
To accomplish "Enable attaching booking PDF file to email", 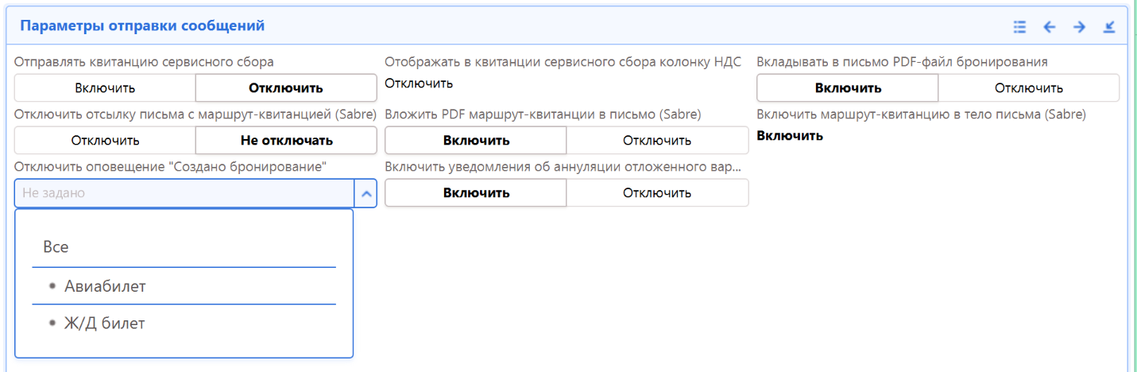I will pos(848,88).
